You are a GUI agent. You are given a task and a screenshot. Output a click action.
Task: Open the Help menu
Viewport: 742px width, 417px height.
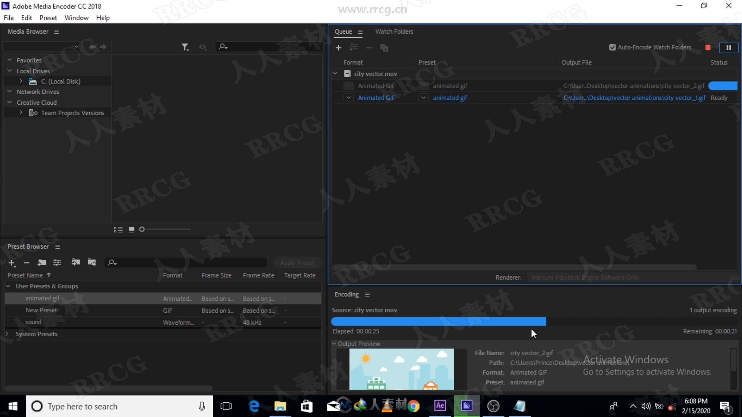click(103, 18)
